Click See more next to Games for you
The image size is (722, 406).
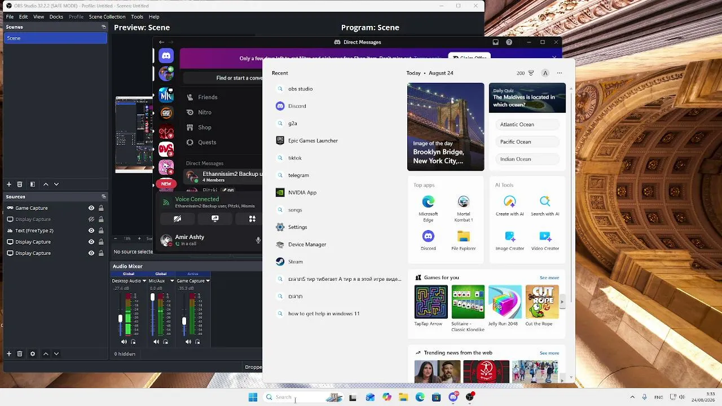tap(549, 278)
